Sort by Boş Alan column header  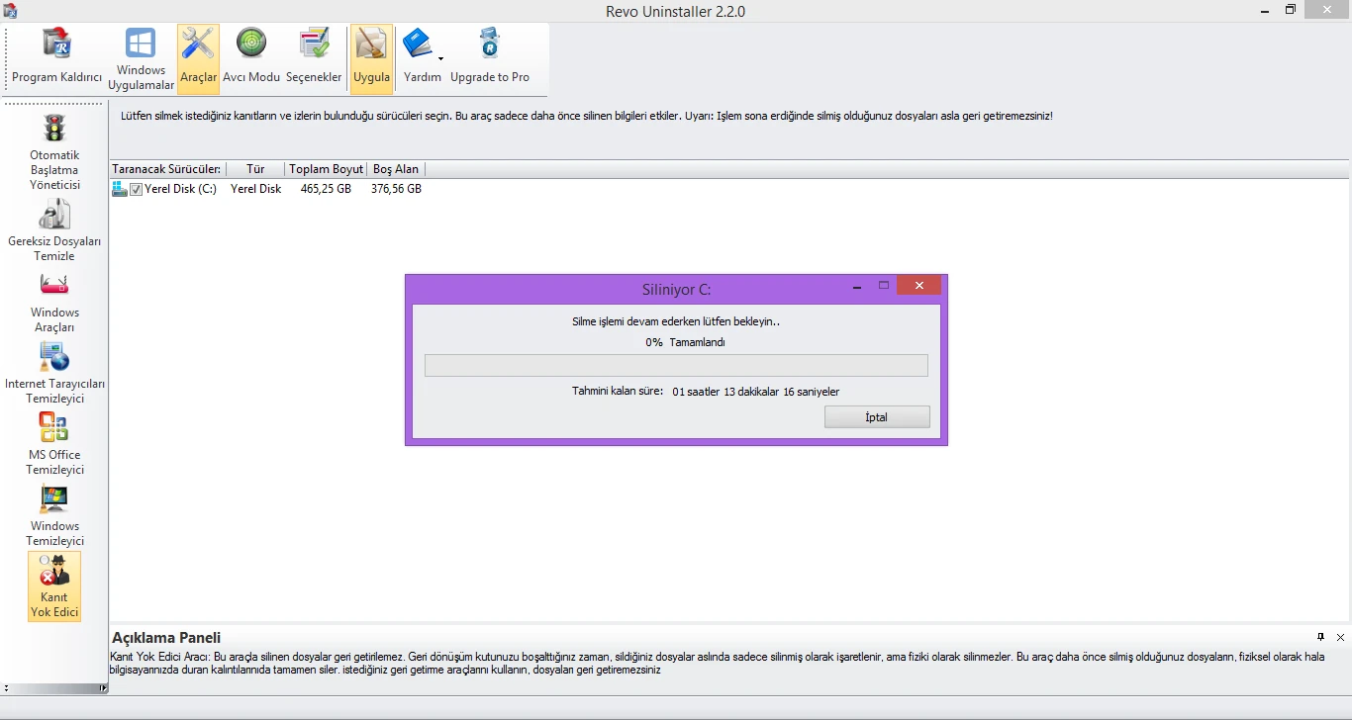(396, 169)
